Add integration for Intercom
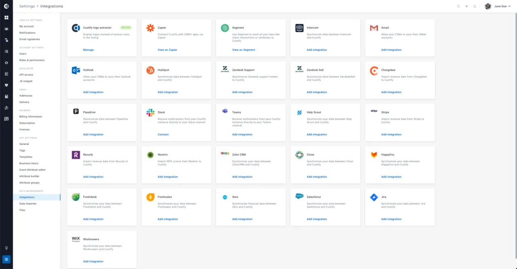This screenshot has width=517, height=269. [x=317, y=50]
